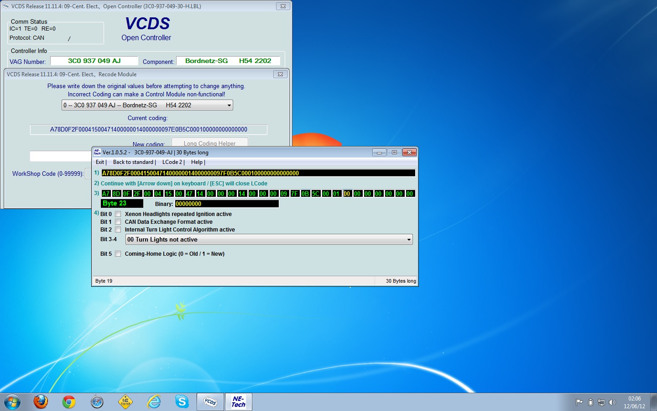The height and width of the screenshot is (411, 657).
Task: Click the network icon in system tray
Action: (601, 402)
